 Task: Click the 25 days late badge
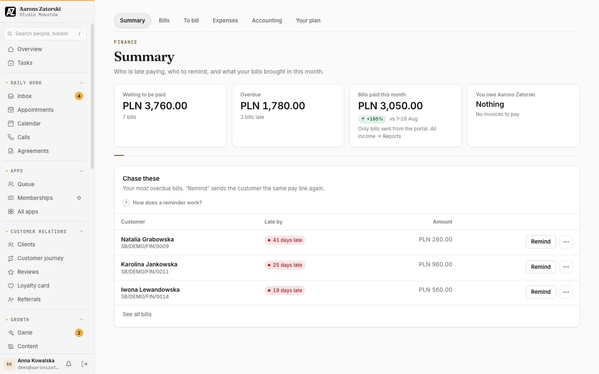[x=285, y=265]
